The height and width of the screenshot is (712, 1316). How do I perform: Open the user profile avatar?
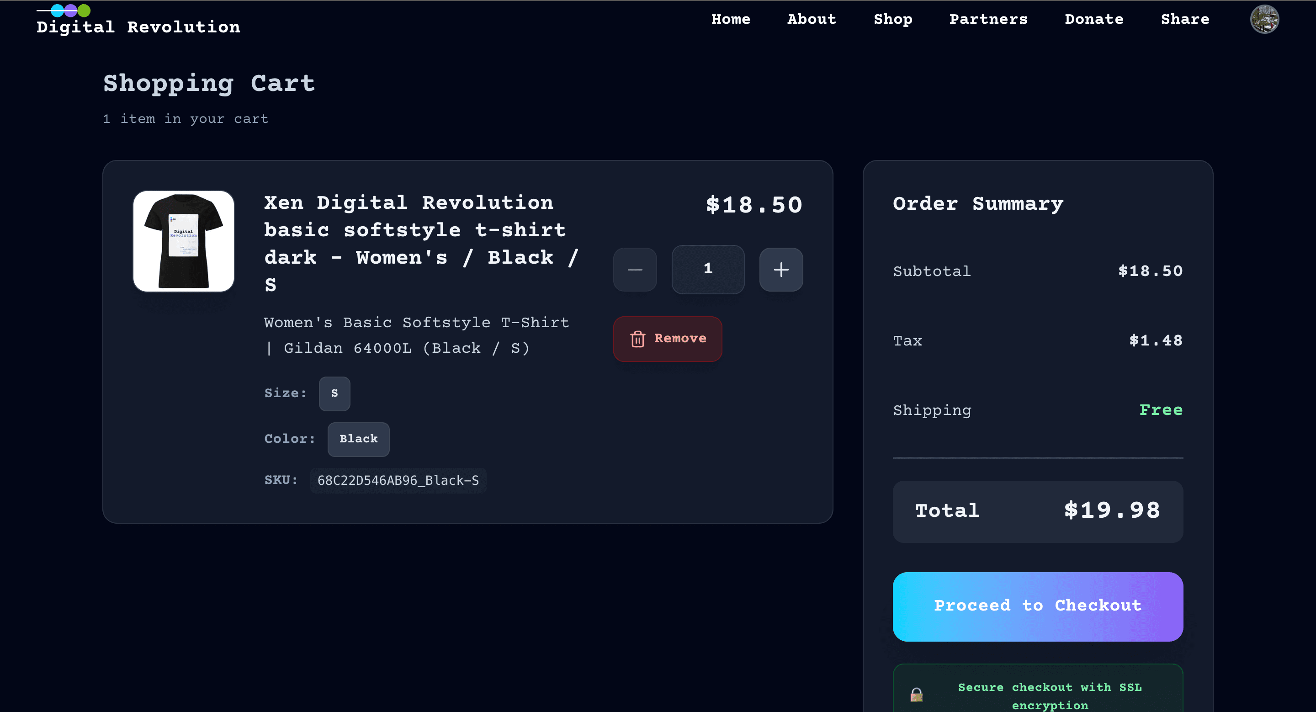(x=1264, y=19)
